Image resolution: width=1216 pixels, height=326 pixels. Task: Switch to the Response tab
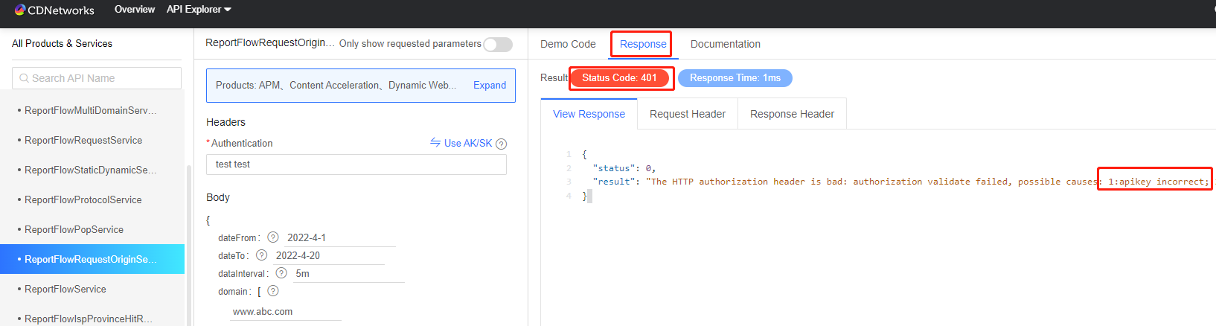(643, 44)
